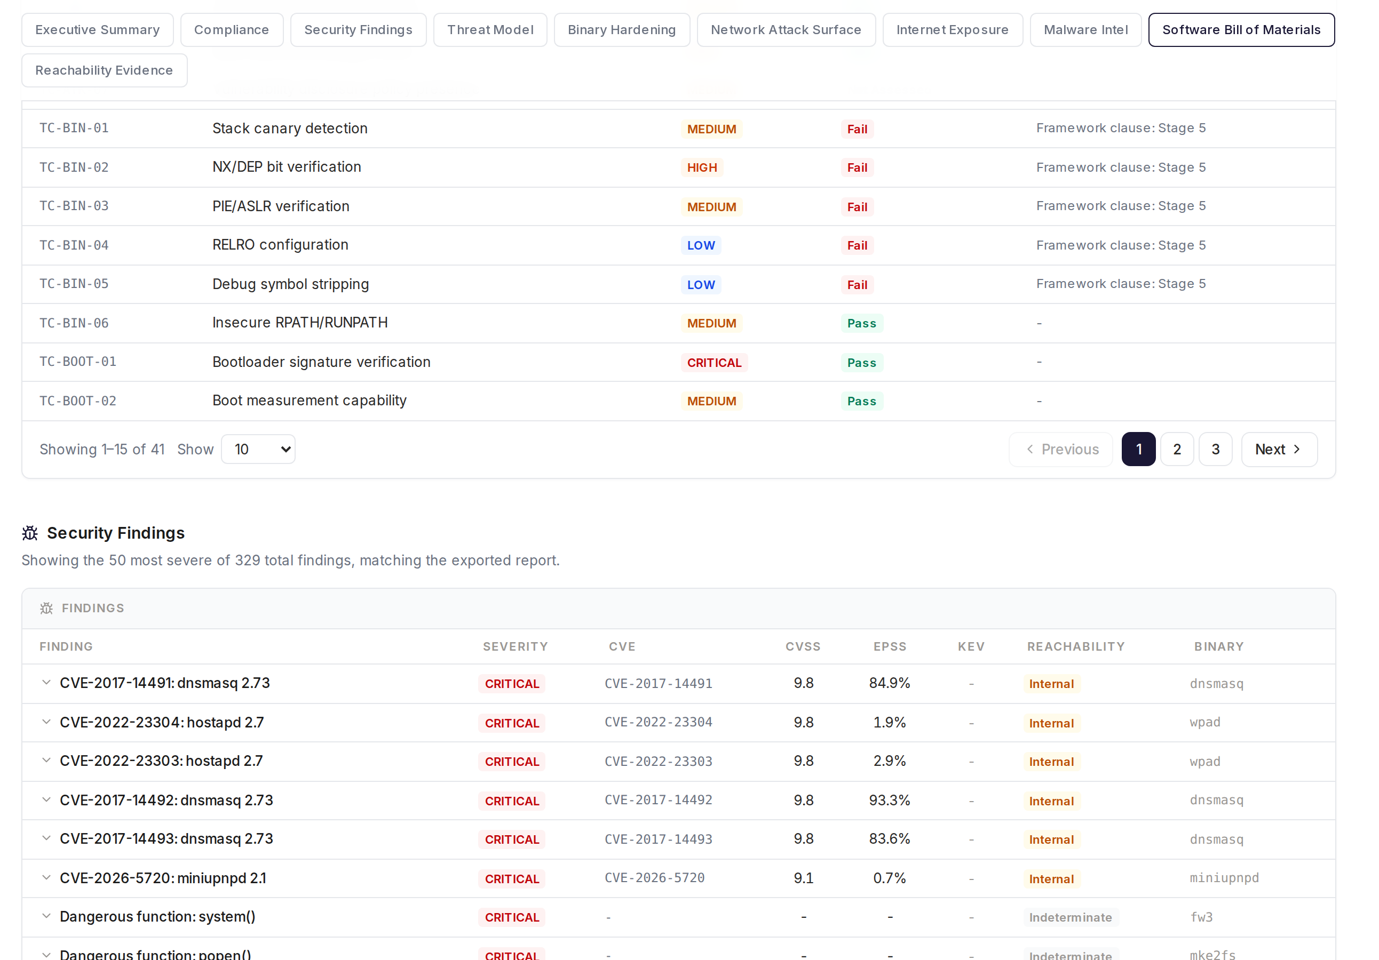Click 'Showing 1–15 of 41' text
Screen dimensions: 1379x960
coord(102,449)
